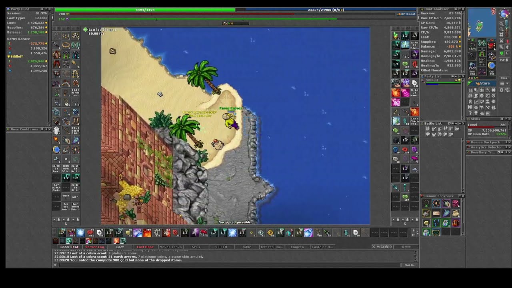Open the hamburger menu dropdown beside Store

click(504, 84)
